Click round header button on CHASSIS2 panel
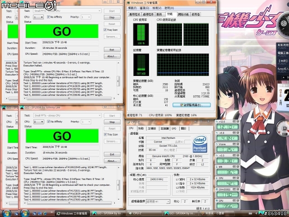This screenshot has height=217, width=289. point(238,189)
